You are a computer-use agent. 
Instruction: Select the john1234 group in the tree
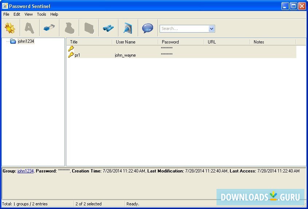point(26,41)
